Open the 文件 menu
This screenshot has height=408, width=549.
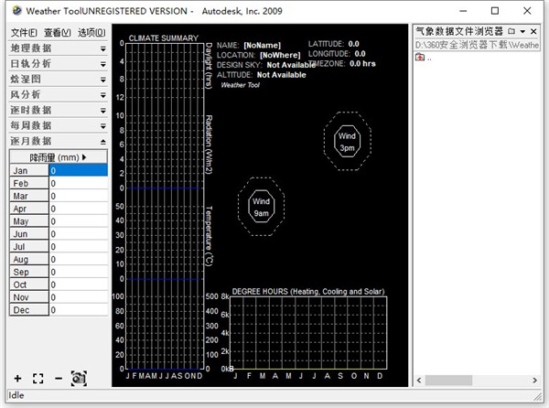click(x=25, y=32)
